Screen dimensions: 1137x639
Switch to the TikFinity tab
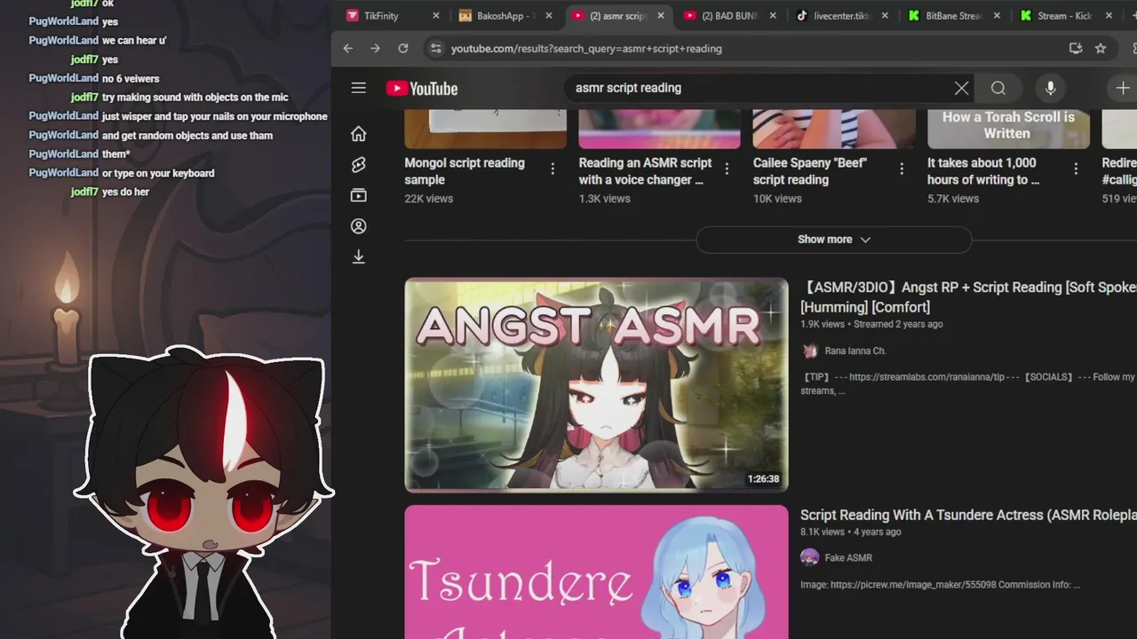click(380, 15)
